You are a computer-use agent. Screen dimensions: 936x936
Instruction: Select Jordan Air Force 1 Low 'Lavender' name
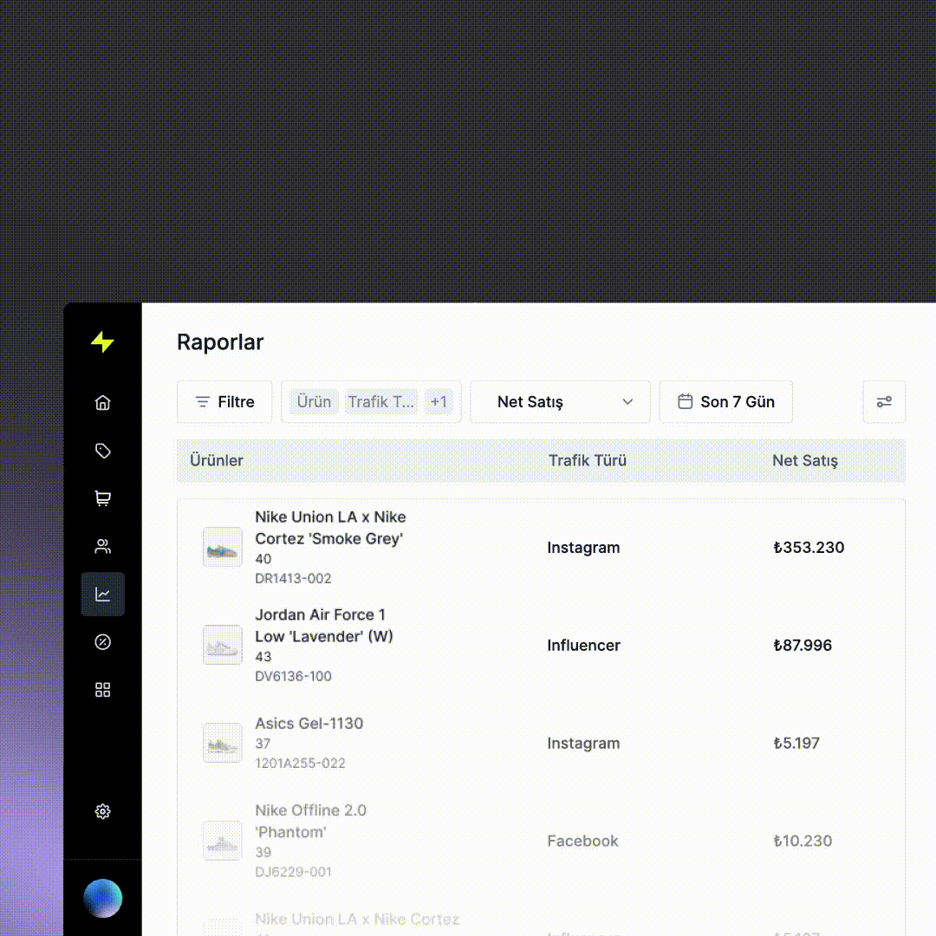(324, 626)
